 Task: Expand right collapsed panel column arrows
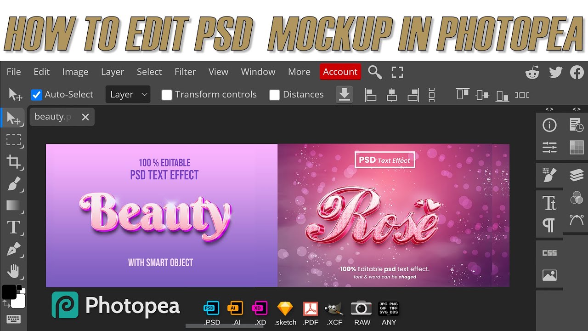(x=576, y=109)
